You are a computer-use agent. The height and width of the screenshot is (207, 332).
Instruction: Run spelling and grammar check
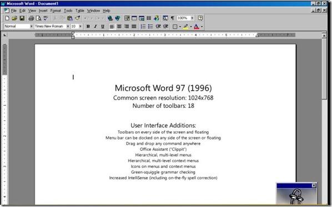46,18
